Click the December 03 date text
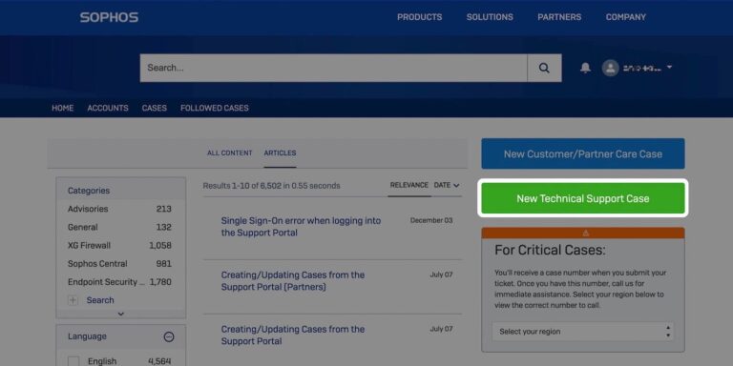The width and height of the screenshot is (733, 366). (x=431, y=220)
